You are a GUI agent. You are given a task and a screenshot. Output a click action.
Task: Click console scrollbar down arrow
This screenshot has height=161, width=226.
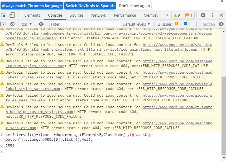pos(224,158)
